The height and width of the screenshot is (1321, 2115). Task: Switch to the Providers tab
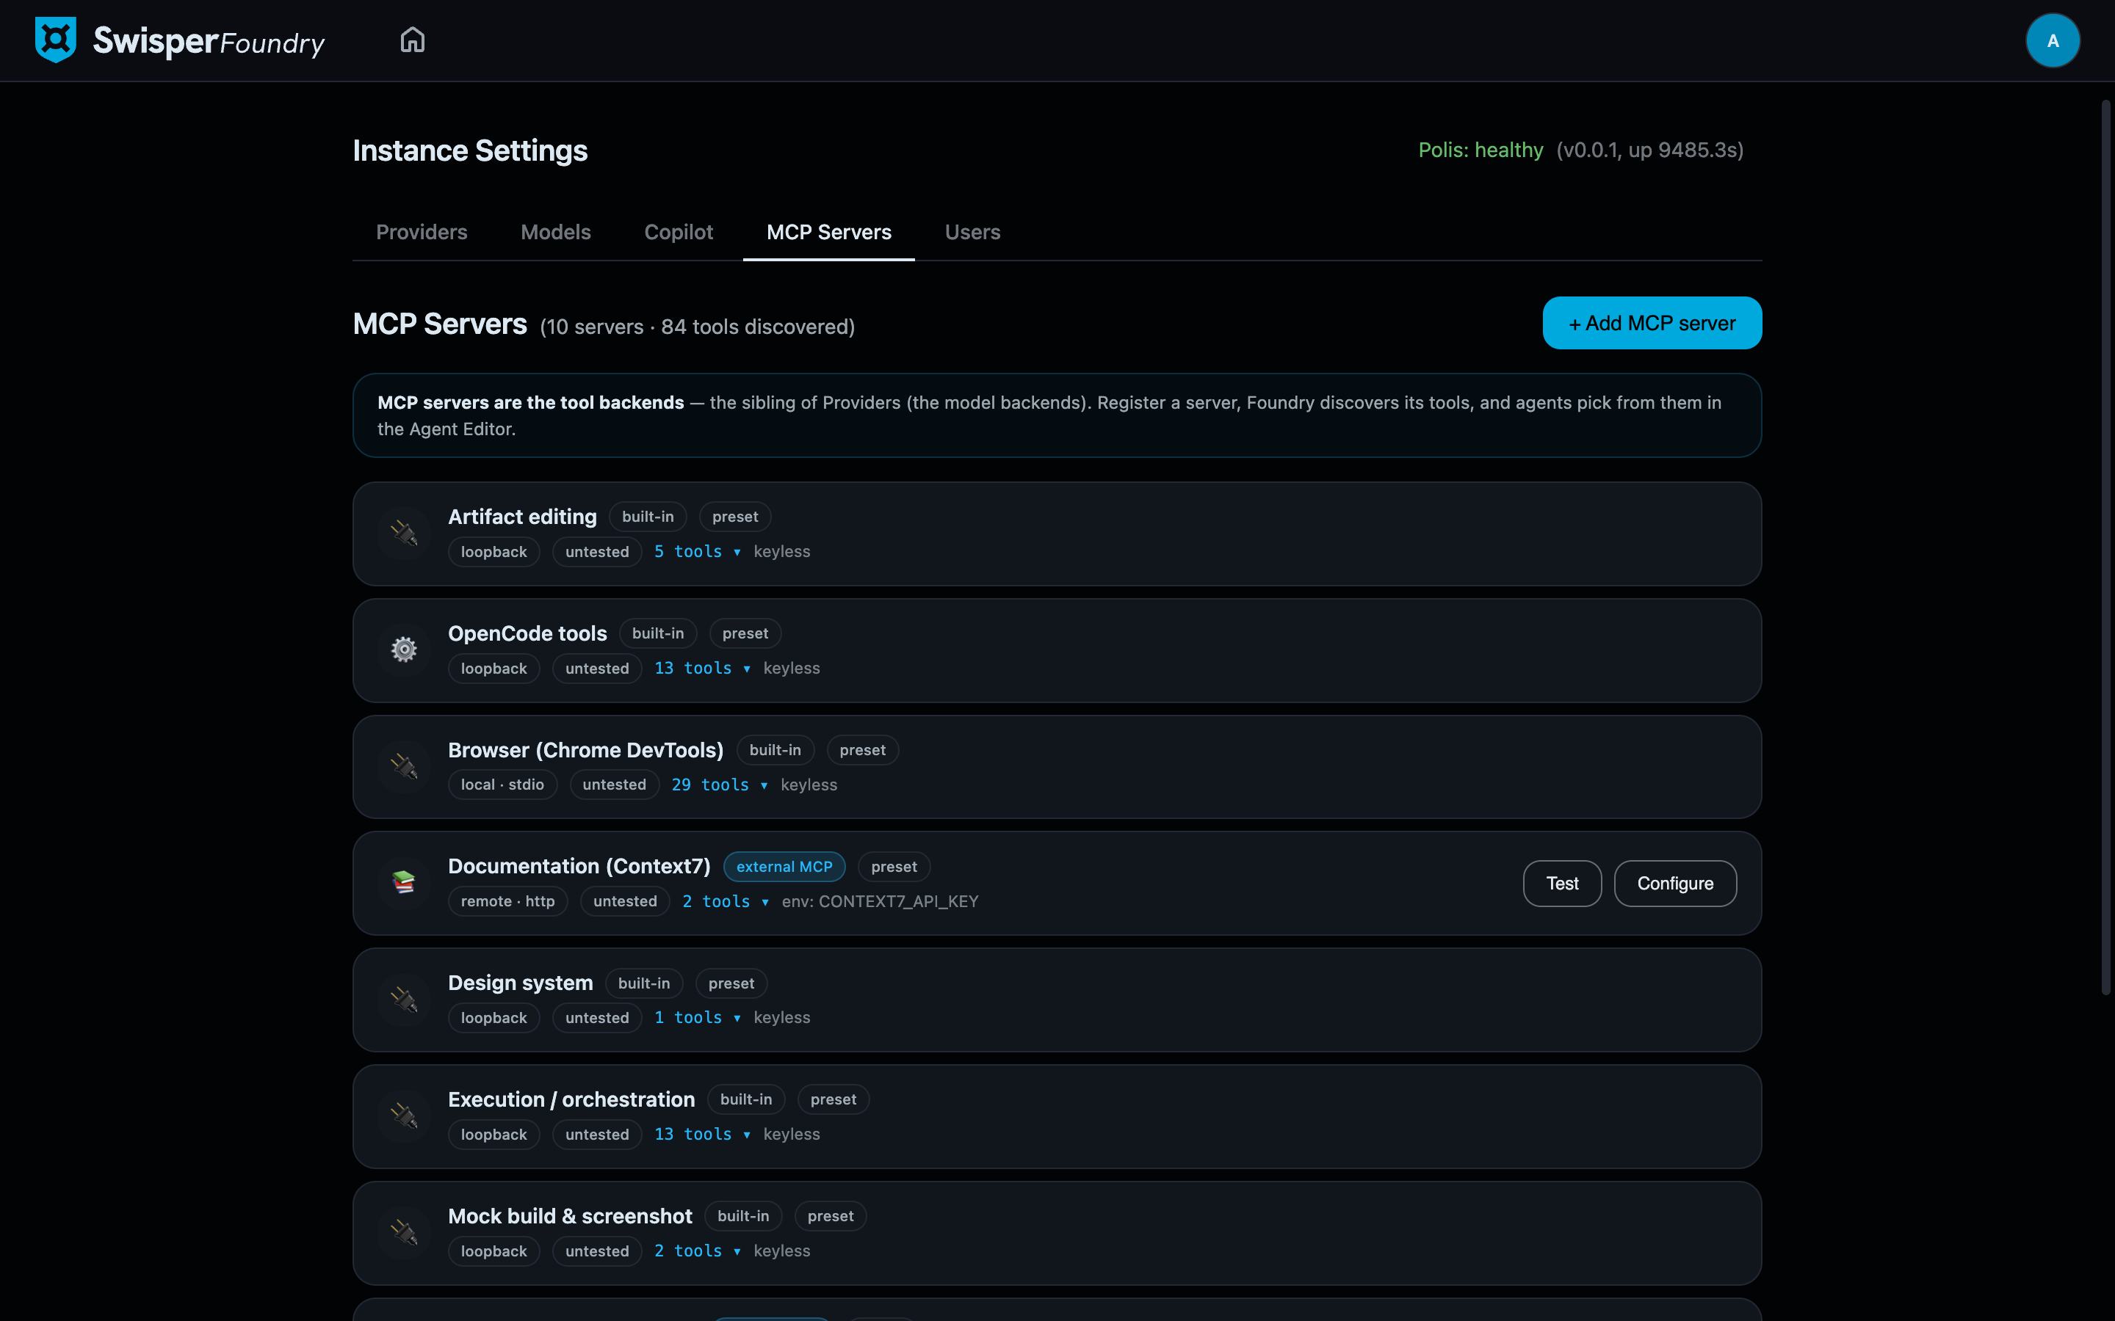click(422, 233)
